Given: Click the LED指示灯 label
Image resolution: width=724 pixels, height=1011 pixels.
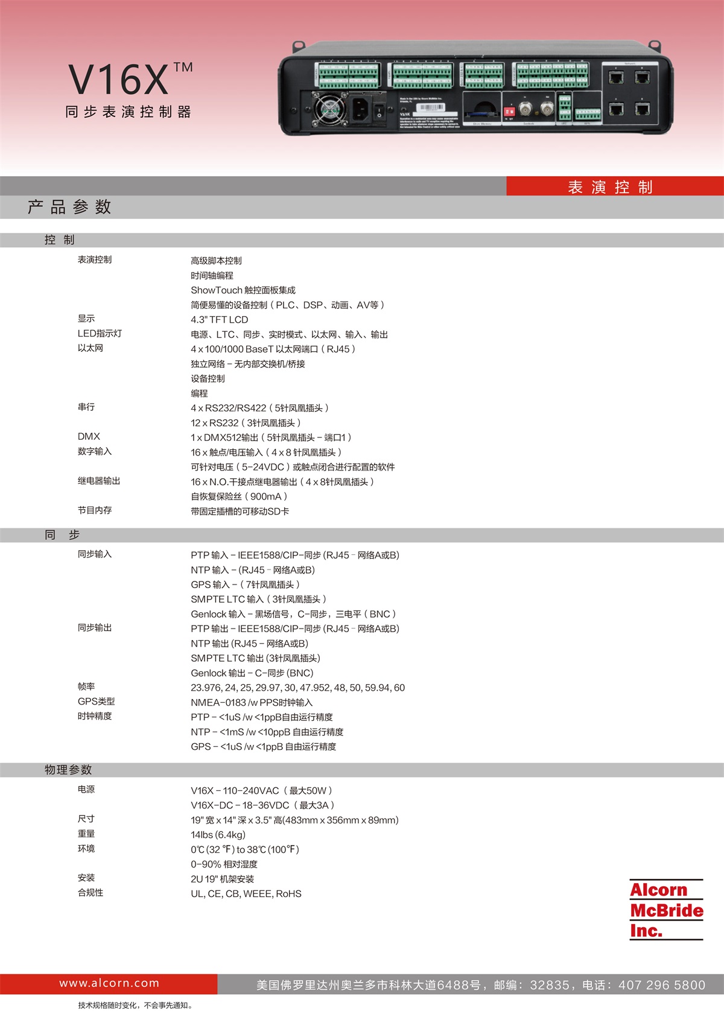Looking at the screenshot, I should coord(100,334).
